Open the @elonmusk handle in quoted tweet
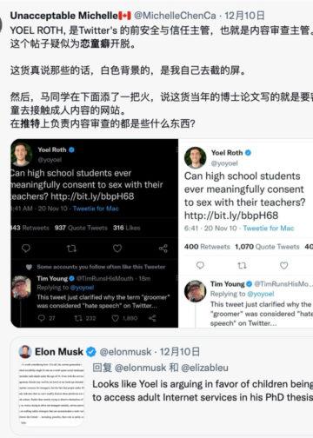Viewport: 313px width, 438px height. [125, 352]
